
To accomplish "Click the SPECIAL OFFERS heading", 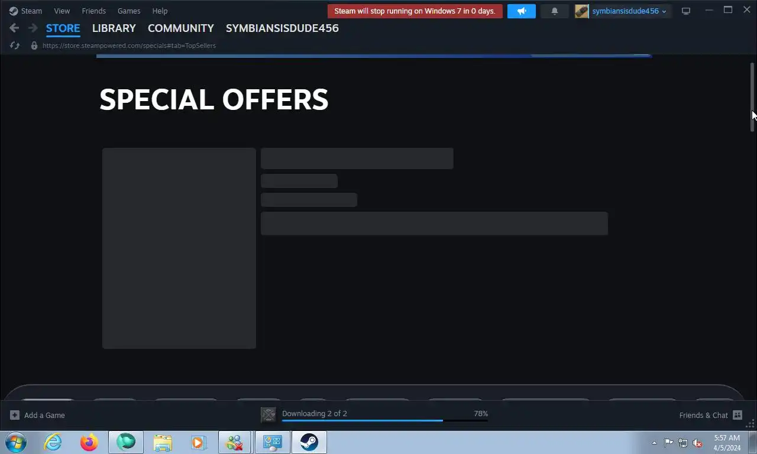I will coord(213,99).
